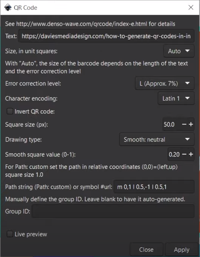Viewport: 200px width, 257px height.
Task: Open the Size in unit squares dropdown
Action: pos(179,51)
